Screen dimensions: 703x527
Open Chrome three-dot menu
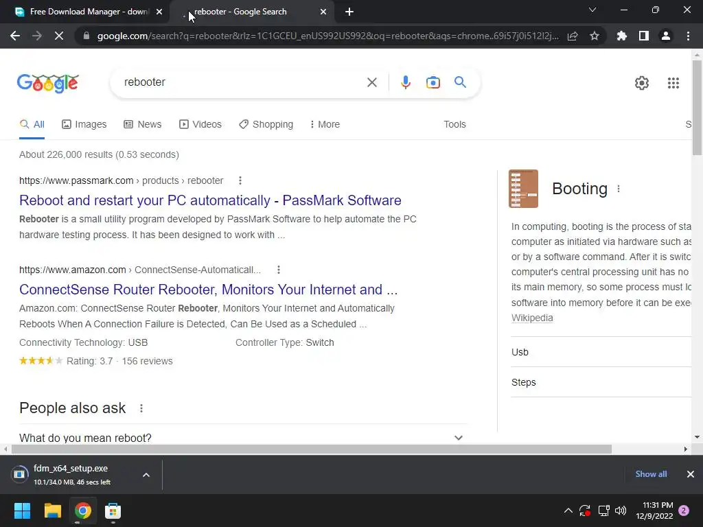point(688,36)
